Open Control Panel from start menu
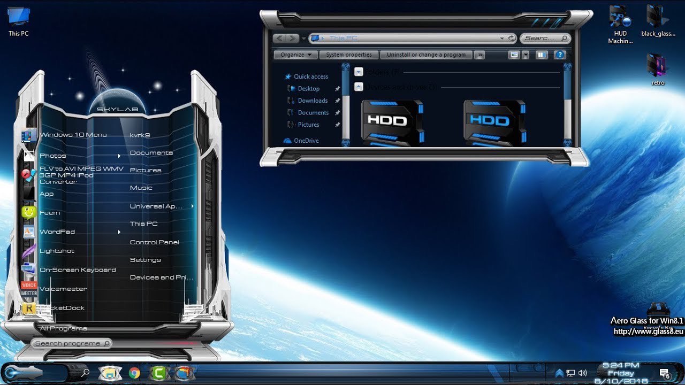Screen dimensions: 685x385 tap(154, 242)
